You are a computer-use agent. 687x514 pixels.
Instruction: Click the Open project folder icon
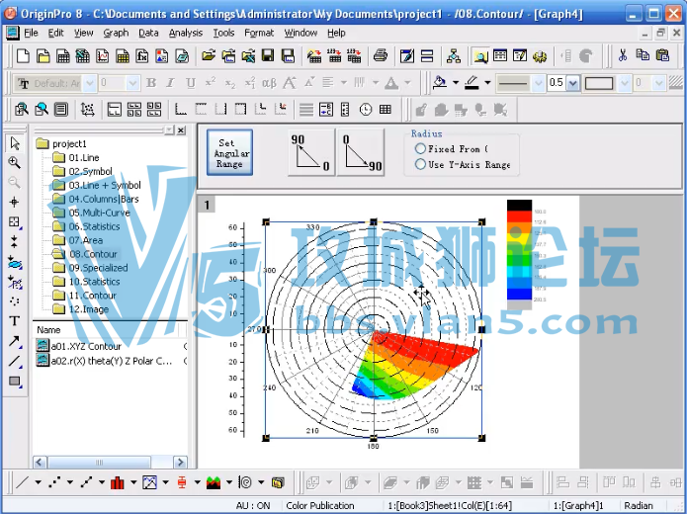[209, 55]
